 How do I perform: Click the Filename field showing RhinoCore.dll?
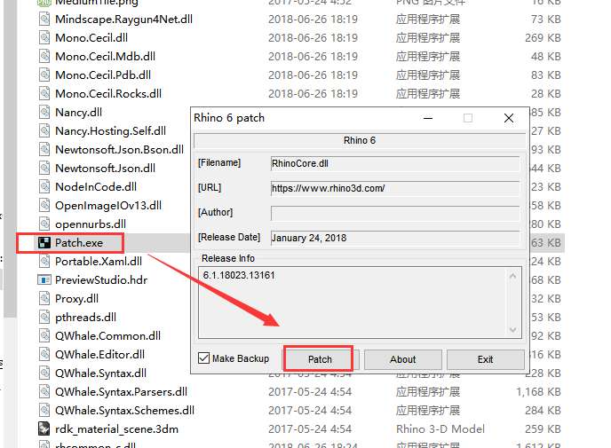click(x=394, y=163)
